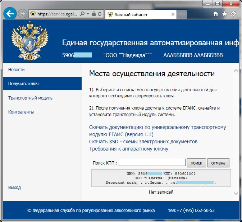Screen dimensions: 242x222
Task: Open the Контрагенты section
Action: (x=21, y=112)
